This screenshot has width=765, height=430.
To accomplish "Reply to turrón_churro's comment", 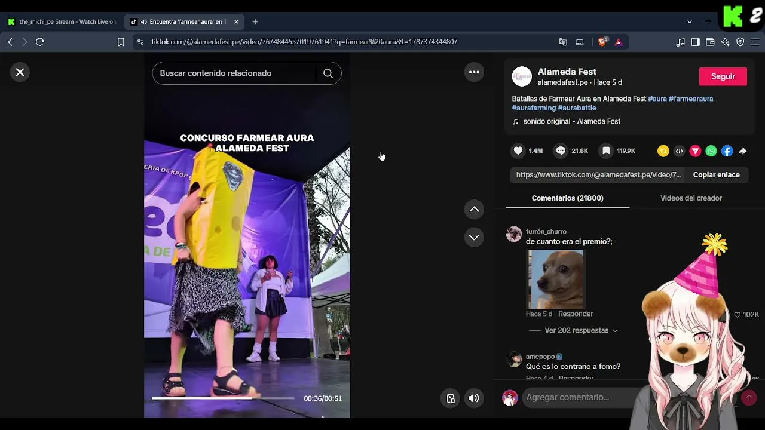I will (576, 314).
